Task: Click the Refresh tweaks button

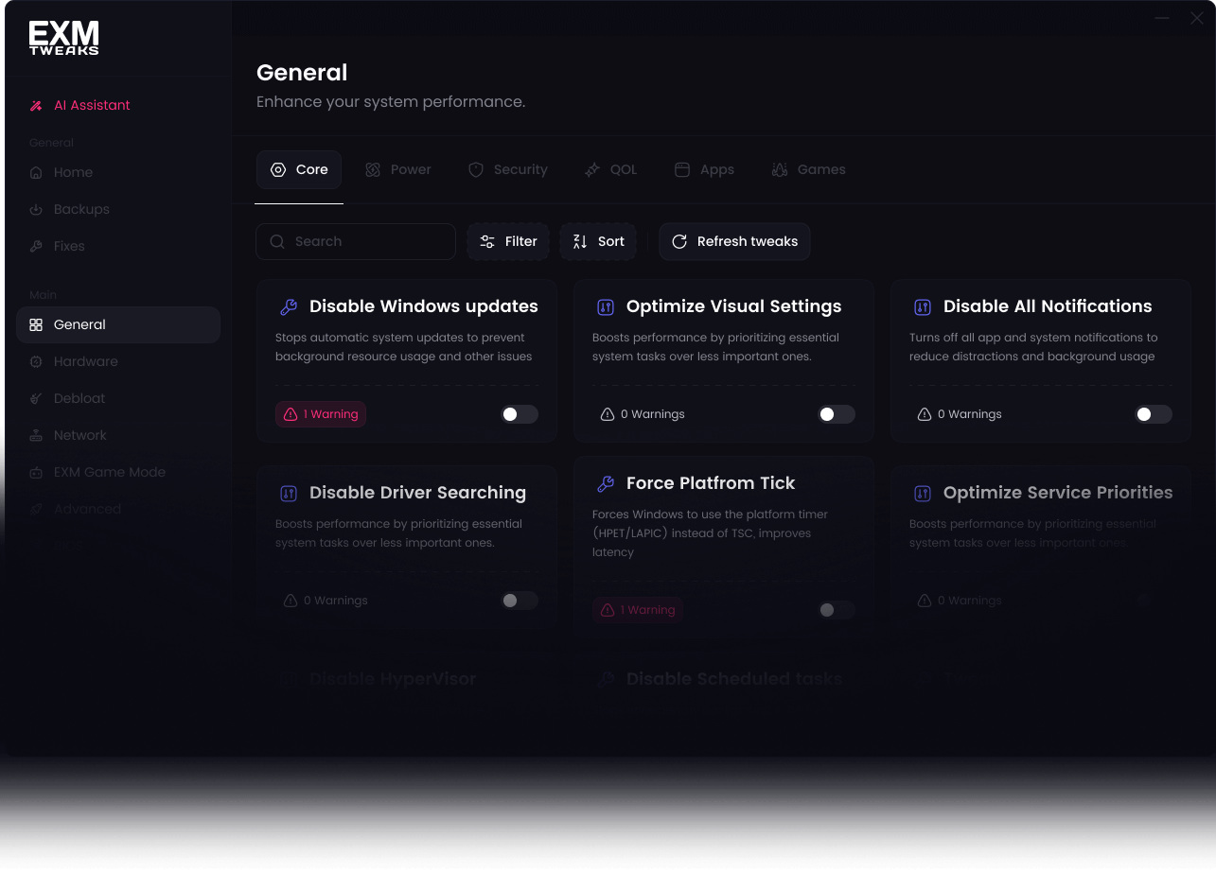Action: [x=734, y=241]
